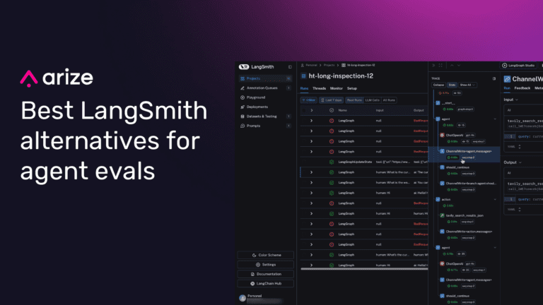Click the Settings button in sidebar
This screenshot has height=305, width=543.
click(266, 265)
